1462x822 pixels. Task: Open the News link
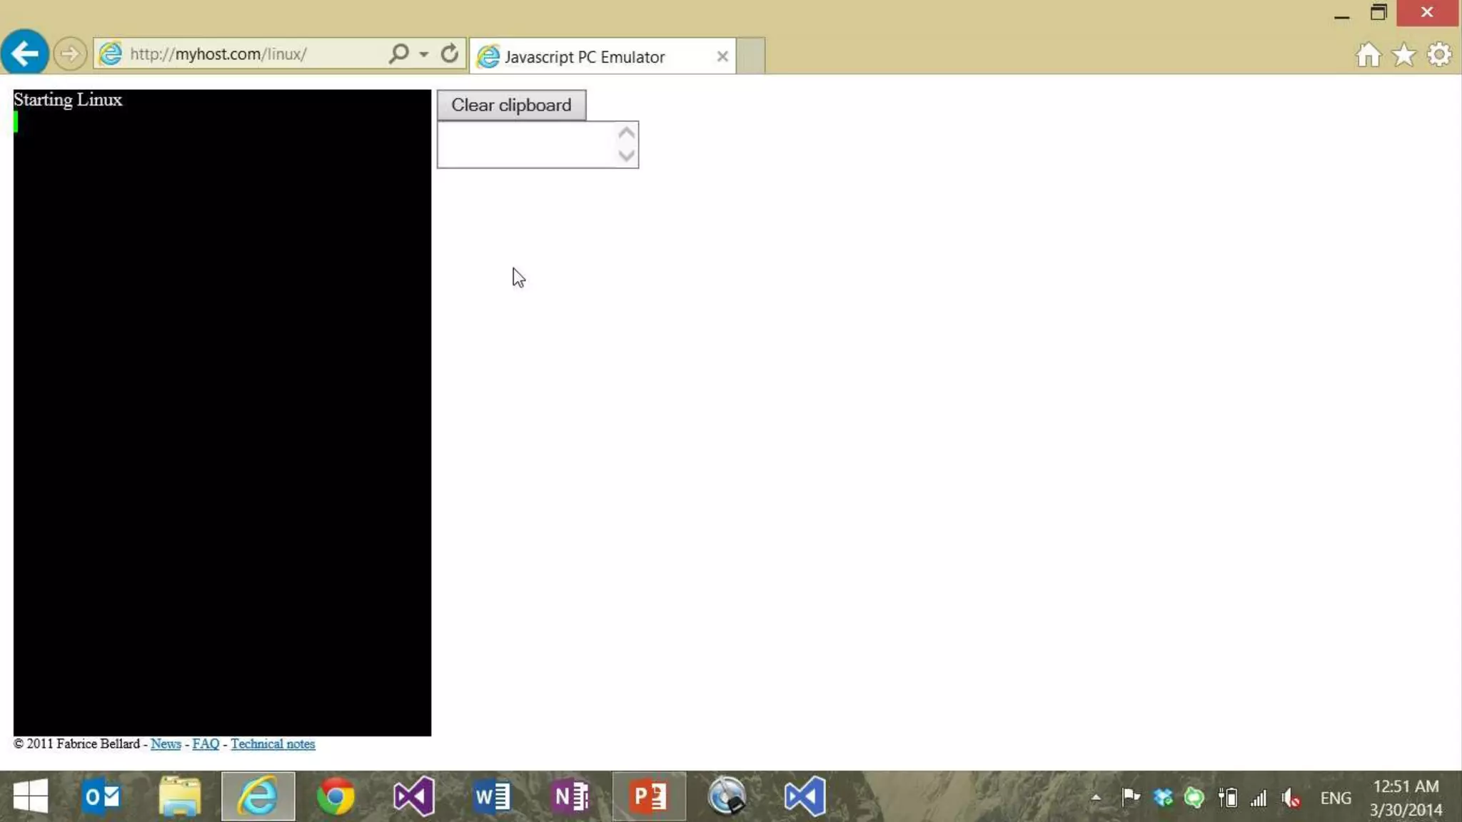pyautogui.click(x=166, y=744)
